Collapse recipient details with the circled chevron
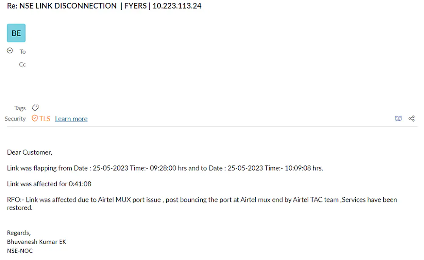424x260 pixels. [10, 51]
